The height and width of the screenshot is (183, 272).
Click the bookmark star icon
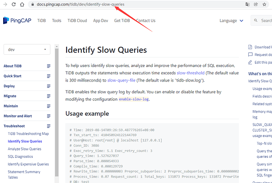265,4
